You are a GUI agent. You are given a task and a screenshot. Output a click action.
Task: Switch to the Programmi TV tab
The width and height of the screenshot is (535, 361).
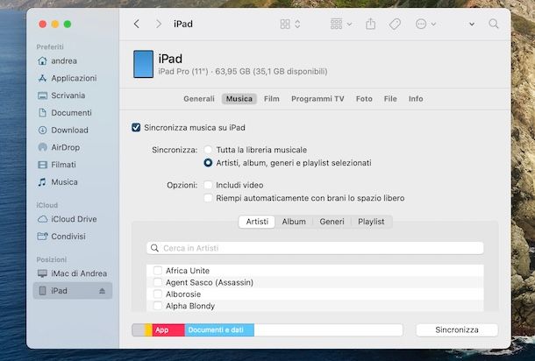point(317,99)
